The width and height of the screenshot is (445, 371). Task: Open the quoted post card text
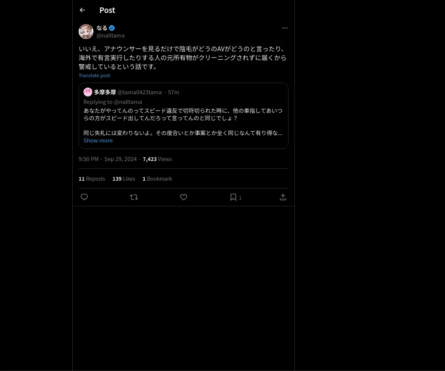point(183,122)
